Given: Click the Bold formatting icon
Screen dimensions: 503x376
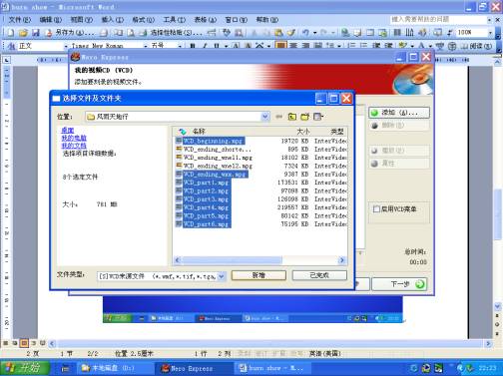Looking at the screenshot, I should click(x=192, y=46).
